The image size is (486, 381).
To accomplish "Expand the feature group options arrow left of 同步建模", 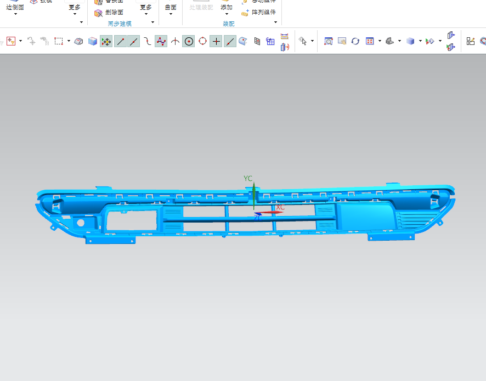I will click(x=81, y=22).
